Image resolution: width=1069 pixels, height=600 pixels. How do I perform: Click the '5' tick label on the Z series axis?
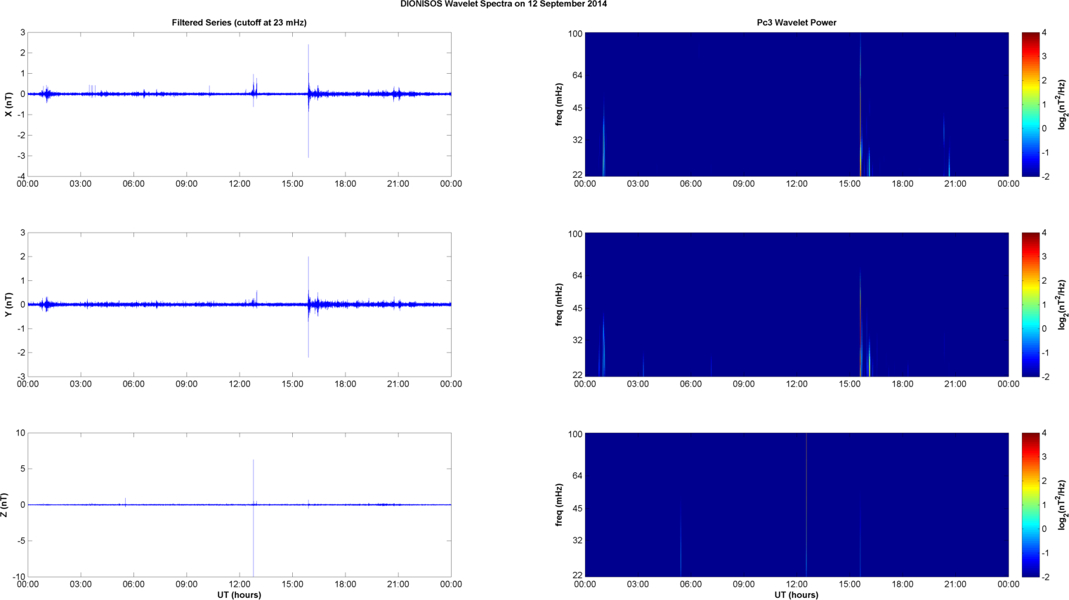point(23,469)
